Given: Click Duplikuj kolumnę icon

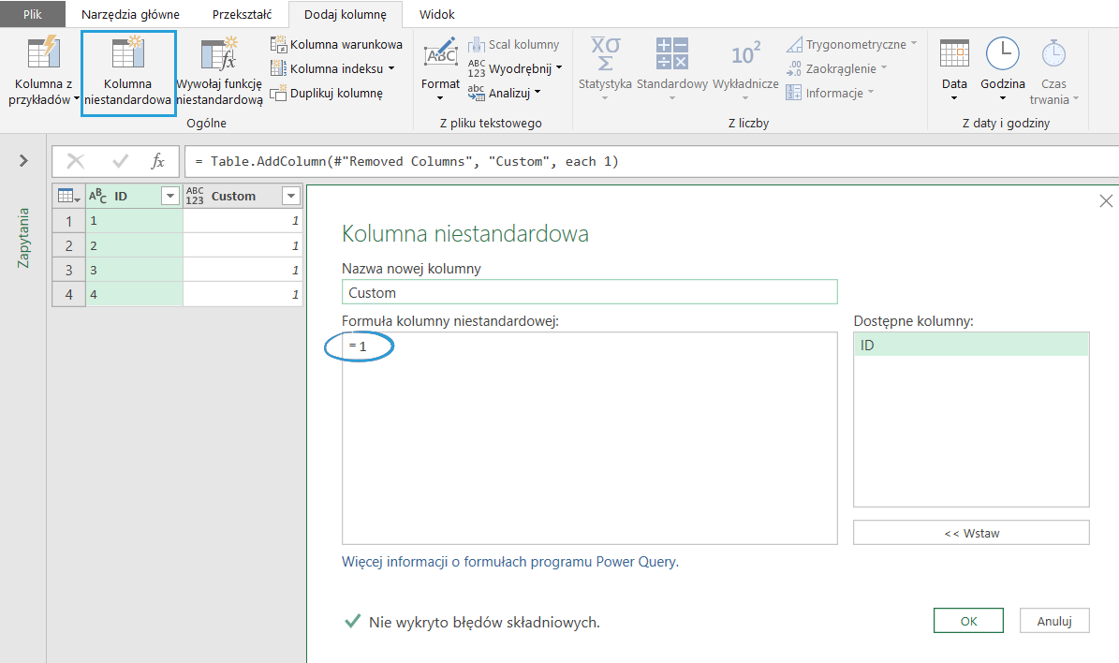Looking at the screenshot, I should pos(279,93).
